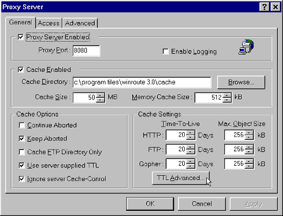The image size is (283, 216).
Task: Enable Logging checkbox
Action: (x=166, y=51)
